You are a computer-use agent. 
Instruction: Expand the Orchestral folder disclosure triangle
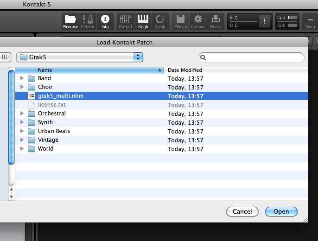coord(22,114)
